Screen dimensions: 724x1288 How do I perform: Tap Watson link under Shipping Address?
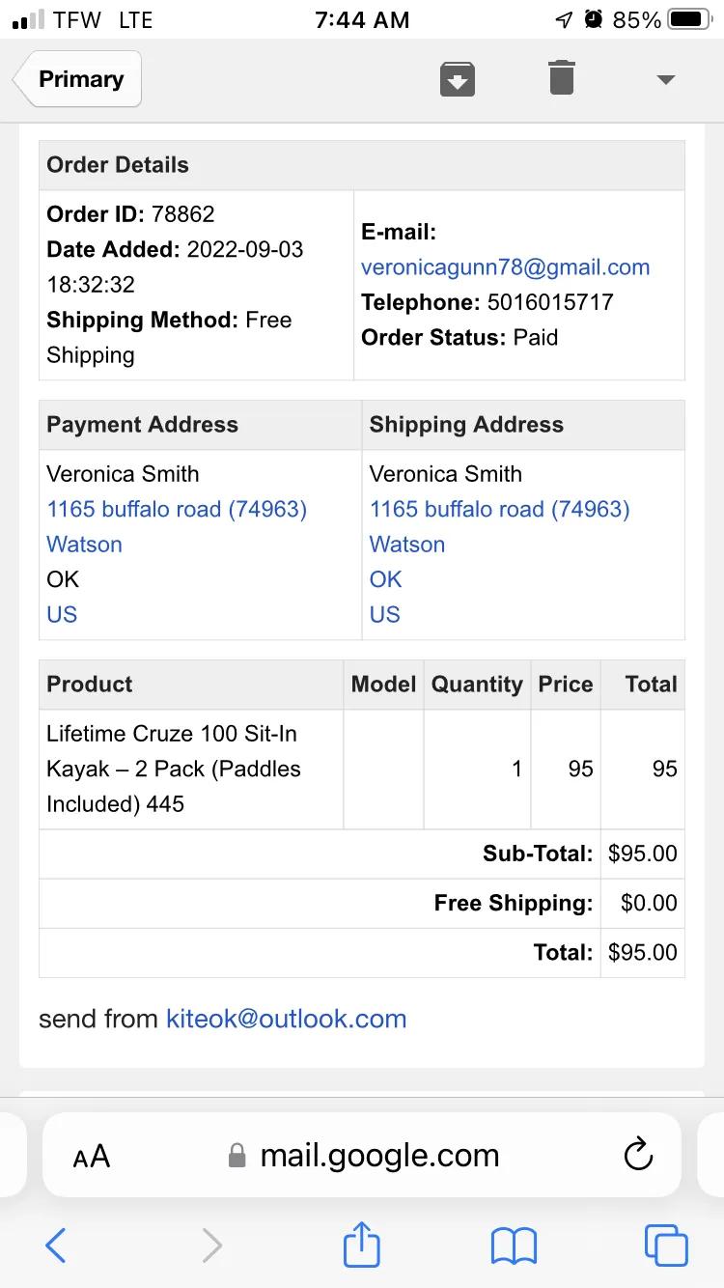click(x=407, y=545)
